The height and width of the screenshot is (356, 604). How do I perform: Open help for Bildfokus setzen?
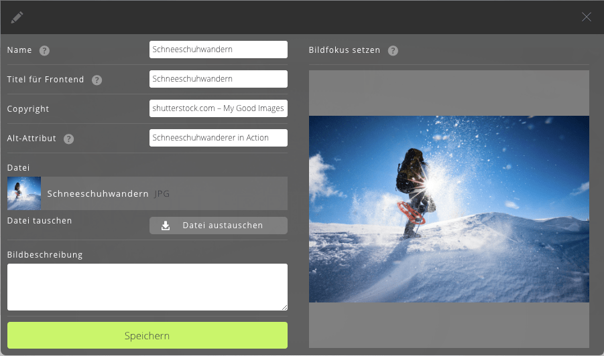click(393, 50)
